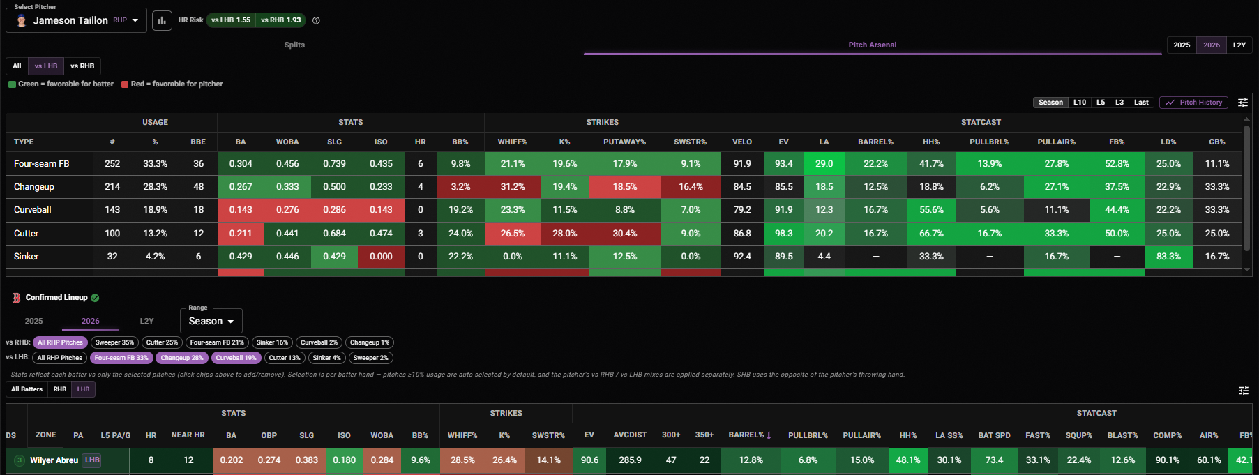Toggle the Cutter 25% pitch chip
1259x475 pixels.
(162, 342)
